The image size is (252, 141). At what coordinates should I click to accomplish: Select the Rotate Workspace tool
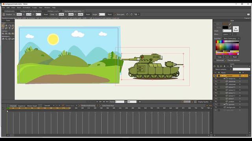click(x=9, y=39)
